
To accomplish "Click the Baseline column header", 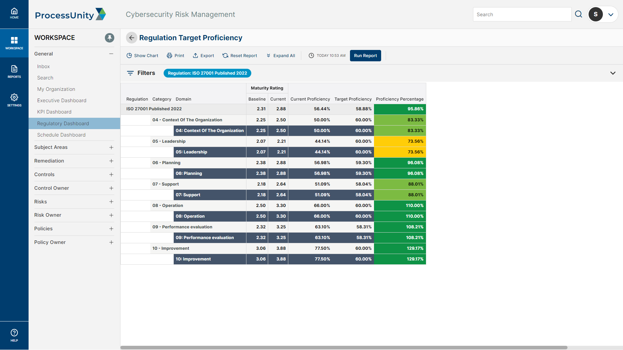I will click(257, 99).
